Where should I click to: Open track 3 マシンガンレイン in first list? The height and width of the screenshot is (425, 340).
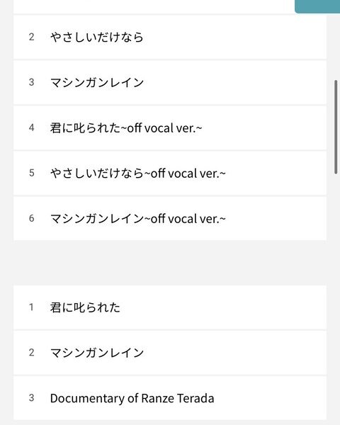170,82
